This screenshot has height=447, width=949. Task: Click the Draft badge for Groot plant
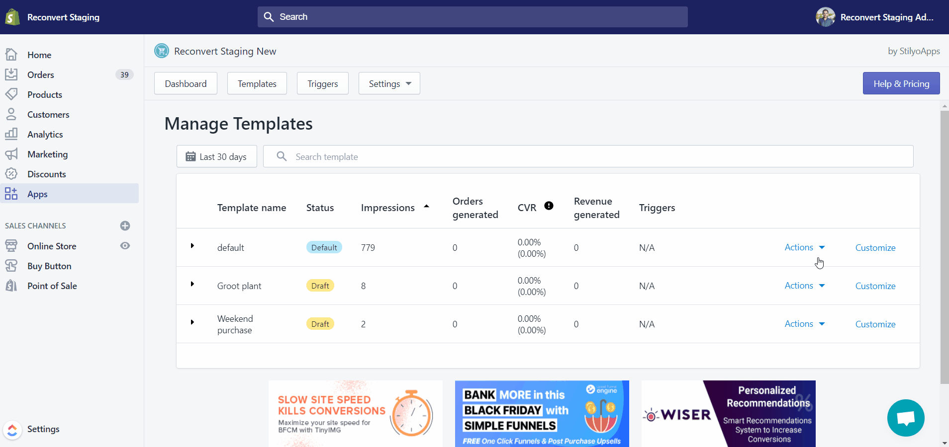click(x=320, y=286)
